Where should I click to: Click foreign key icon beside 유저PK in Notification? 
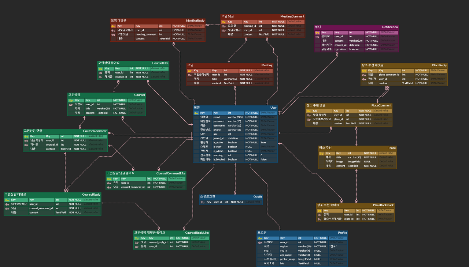pos(317,36)
